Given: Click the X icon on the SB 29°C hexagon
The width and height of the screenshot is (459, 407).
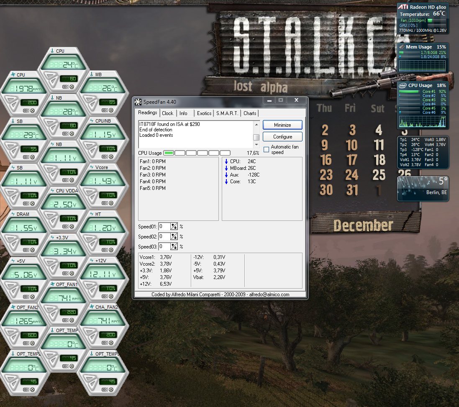Looking at the screenshot, I should 33,157.
